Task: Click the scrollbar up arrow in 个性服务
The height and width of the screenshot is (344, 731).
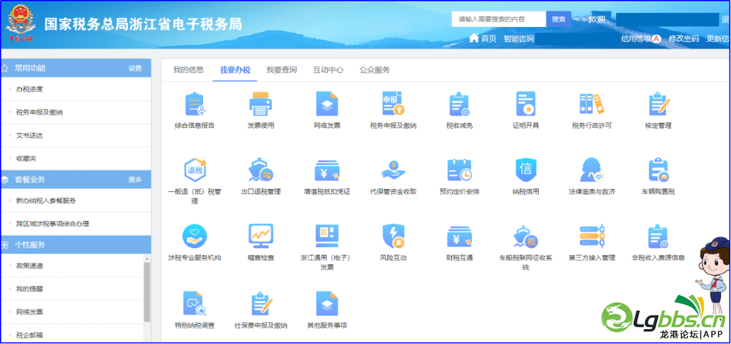Action: [x=147, y=258]
